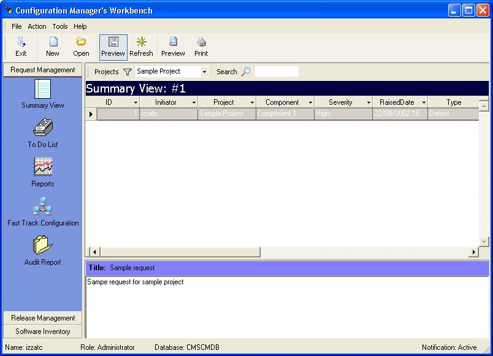Switch to Release Management panel
The height and width of the screenshot is (356, 493).
(43, 318)
